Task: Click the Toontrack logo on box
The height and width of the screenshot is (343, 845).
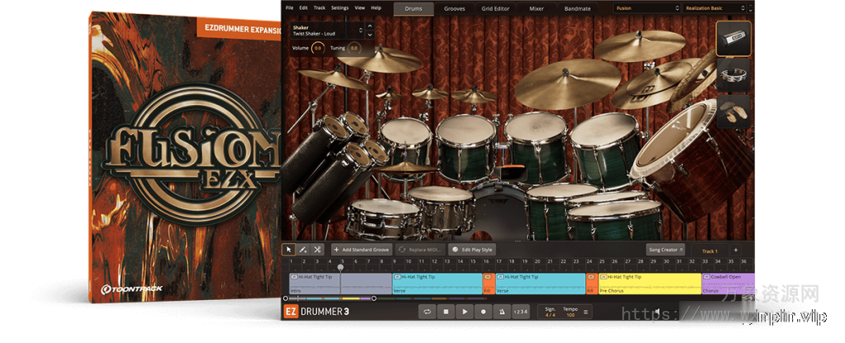Action: pyautogui.click(x=131, y=289)
